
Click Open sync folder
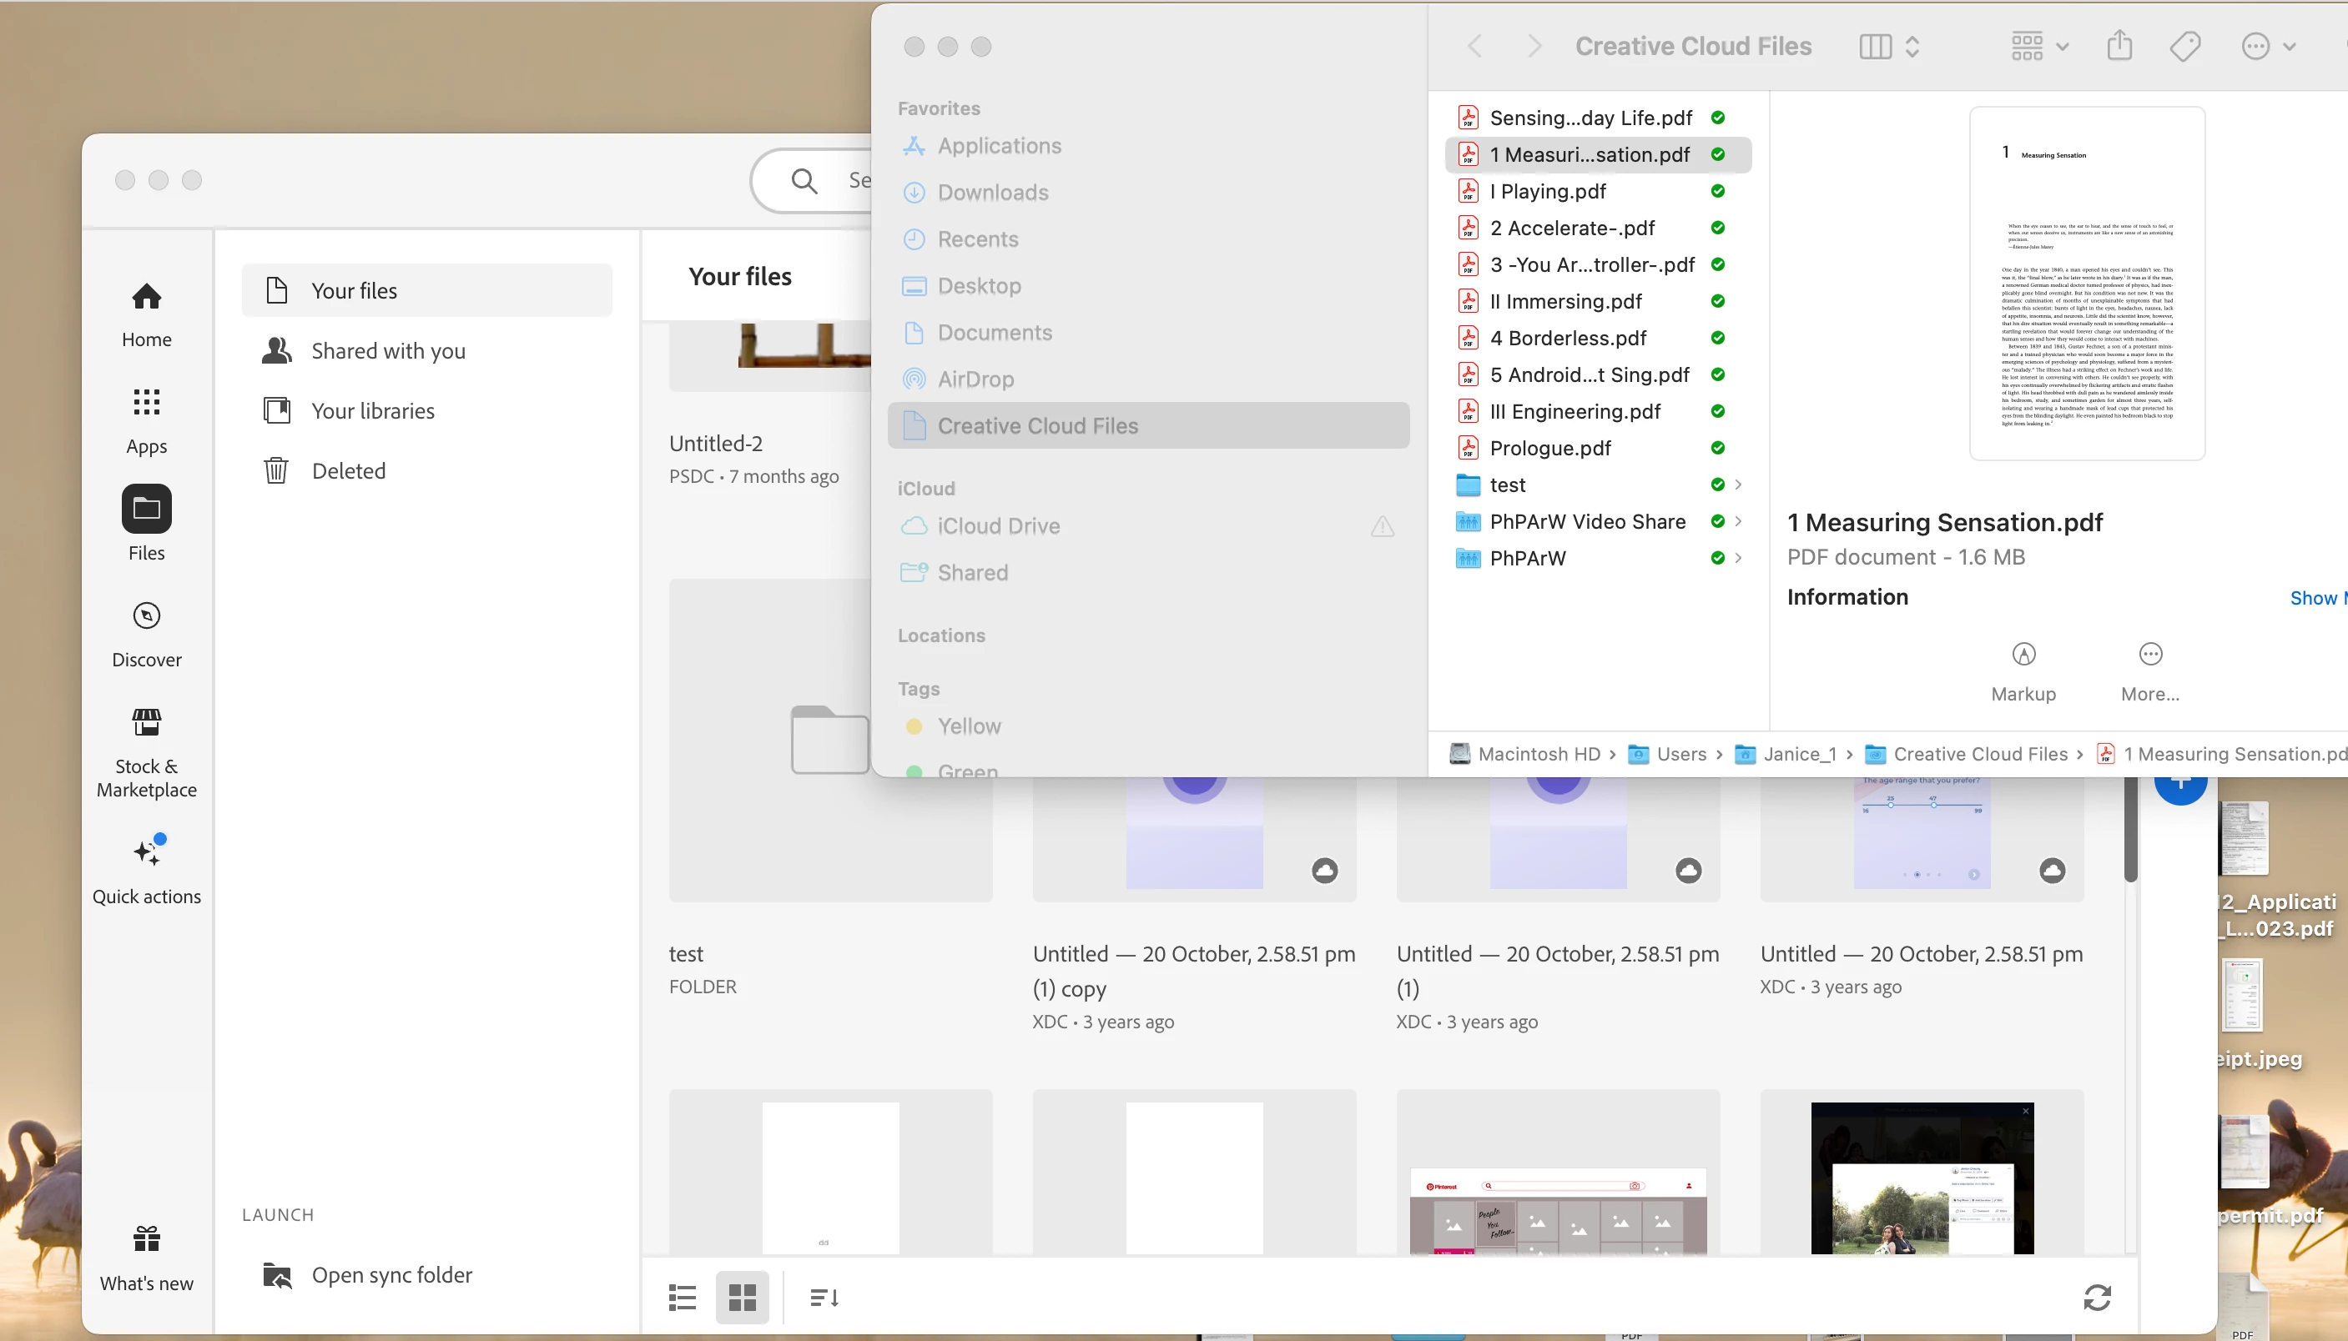coord(390,1274)
